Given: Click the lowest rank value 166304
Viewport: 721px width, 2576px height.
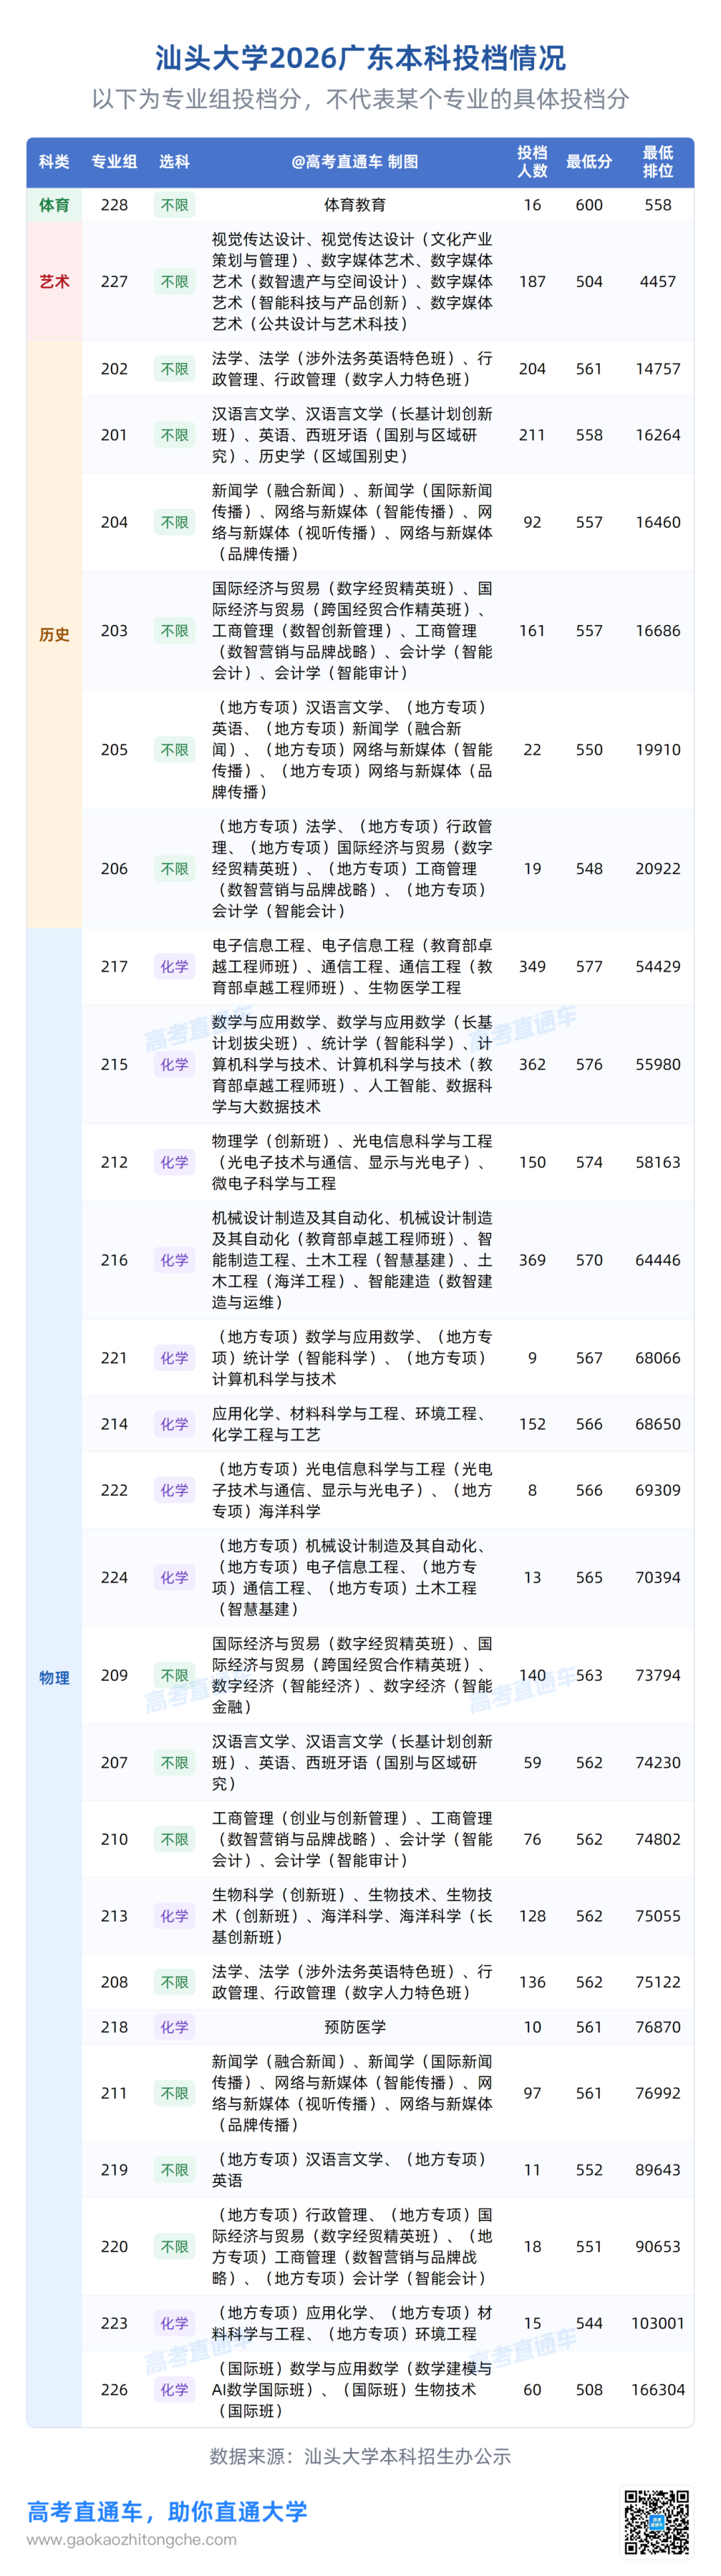Looking at the screenshot, I should pyautogui.click(x=658, y=2390).
